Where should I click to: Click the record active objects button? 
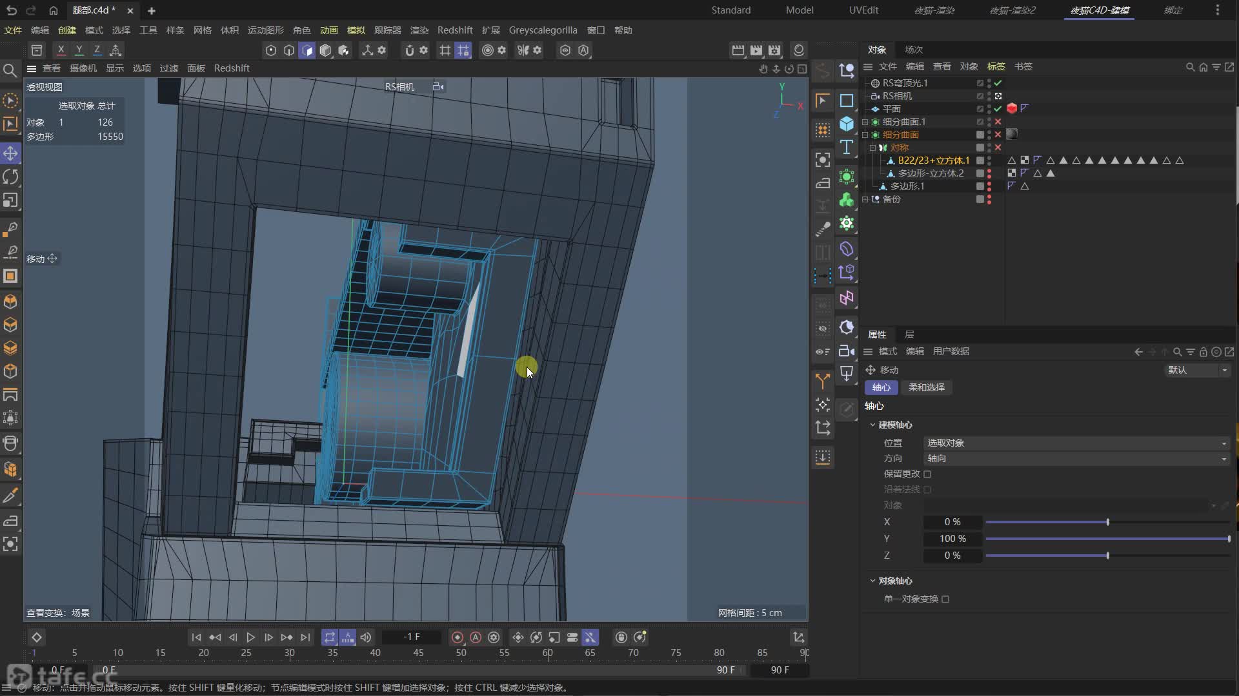(x=458, y=637)
